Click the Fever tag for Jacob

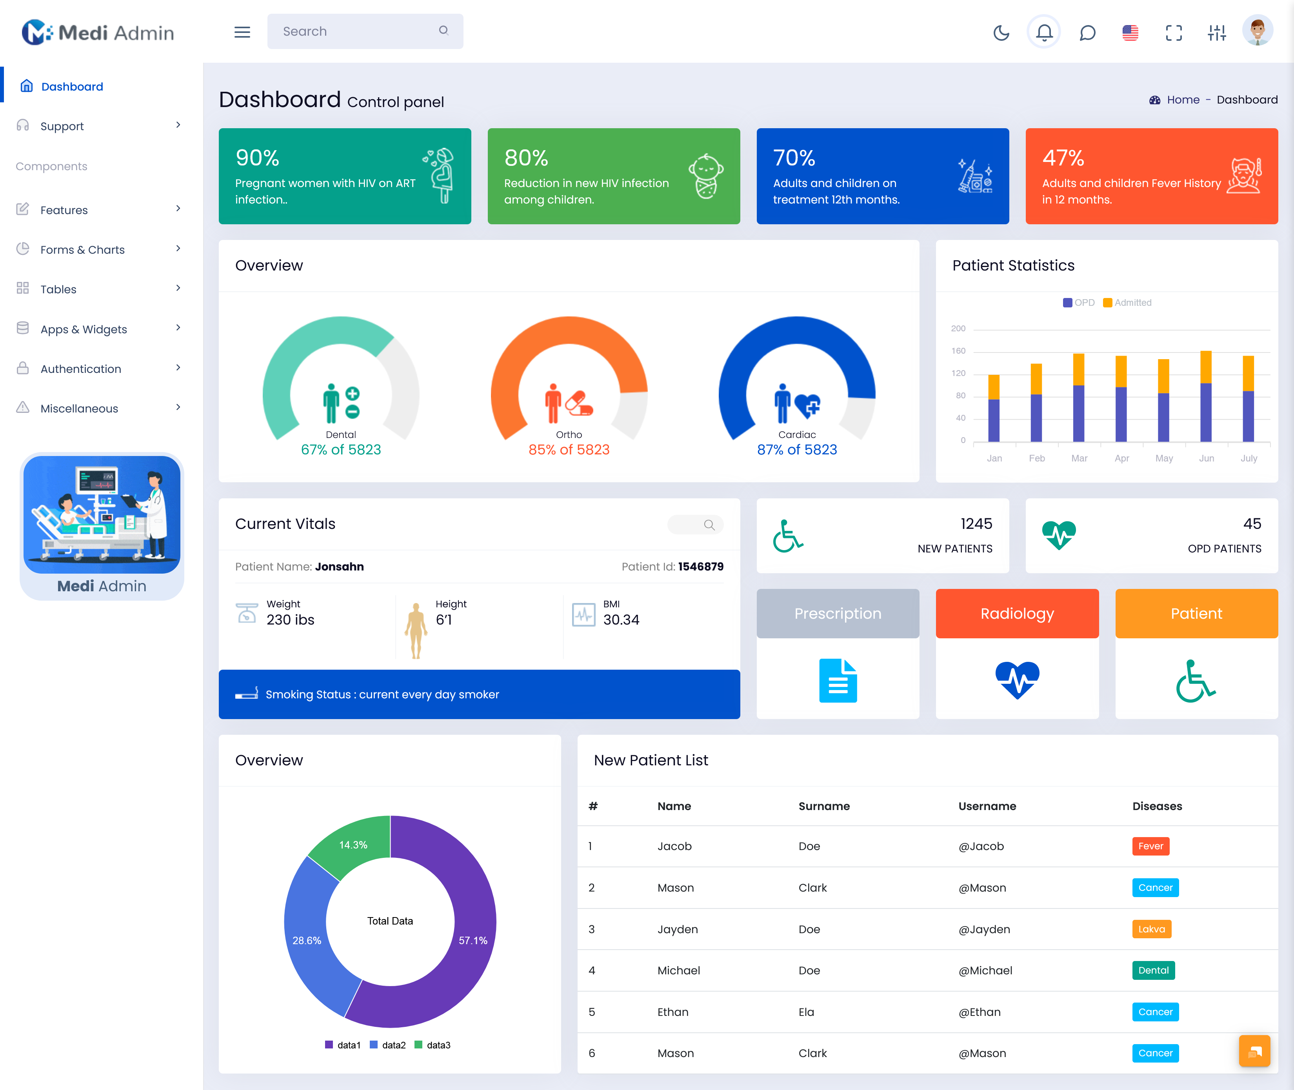[x=1150, y=846]
